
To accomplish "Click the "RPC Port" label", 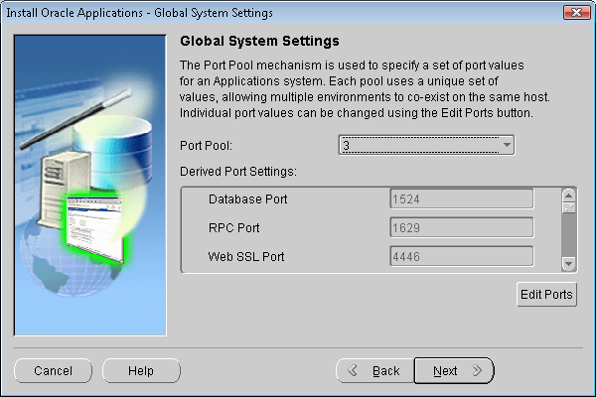I will click(233, 228).
